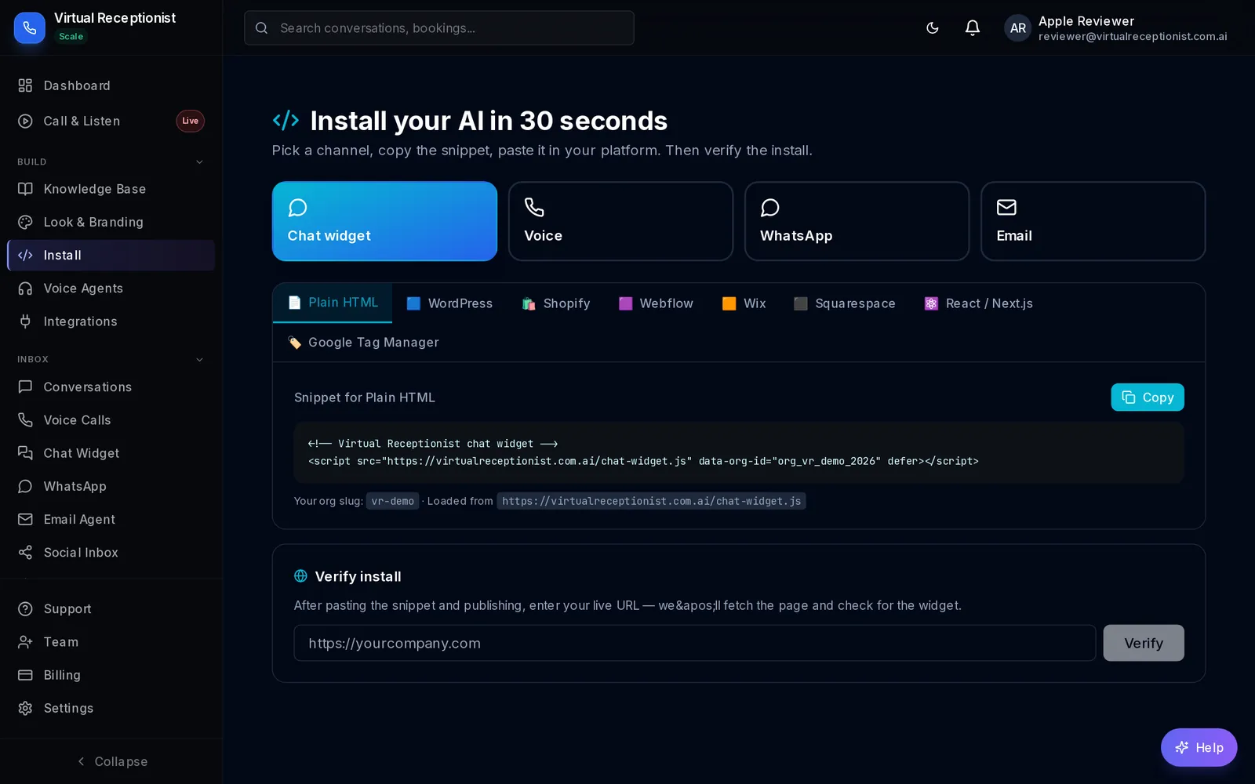Click the Call & Listen play icon

[25, 121]
